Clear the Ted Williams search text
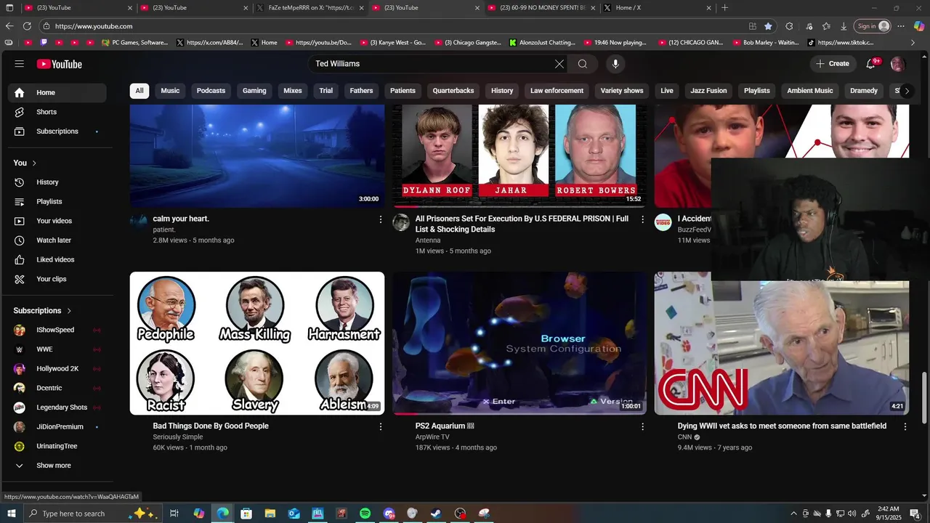 559,64
